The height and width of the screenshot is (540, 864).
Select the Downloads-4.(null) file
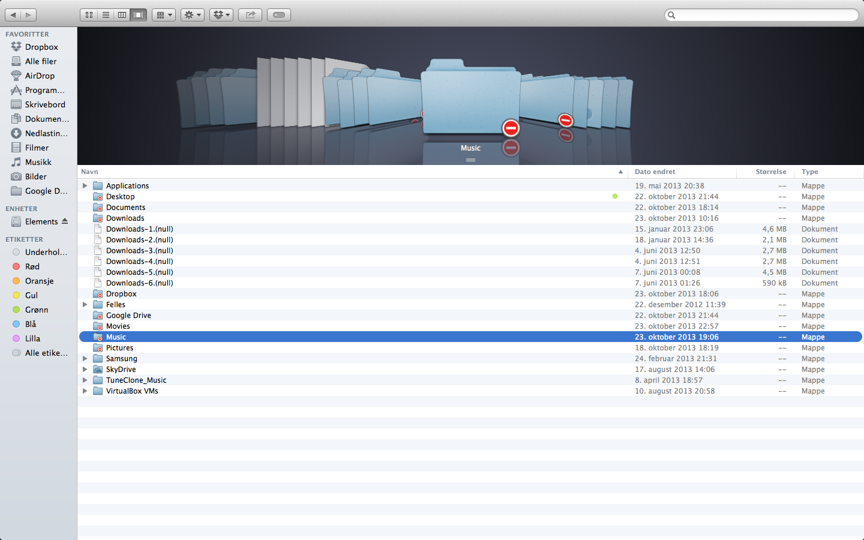470,262
